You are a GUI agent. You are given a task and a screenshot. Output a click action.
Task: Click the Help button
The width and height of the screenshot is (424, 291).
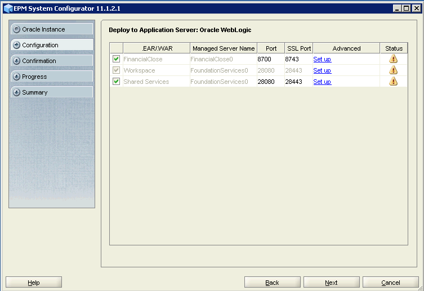[x=34, y=283]
